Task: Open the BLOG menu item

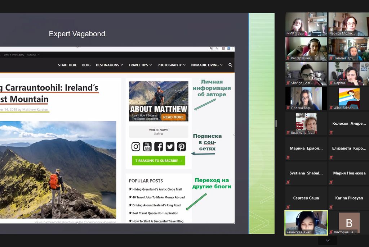Action: 86,65
